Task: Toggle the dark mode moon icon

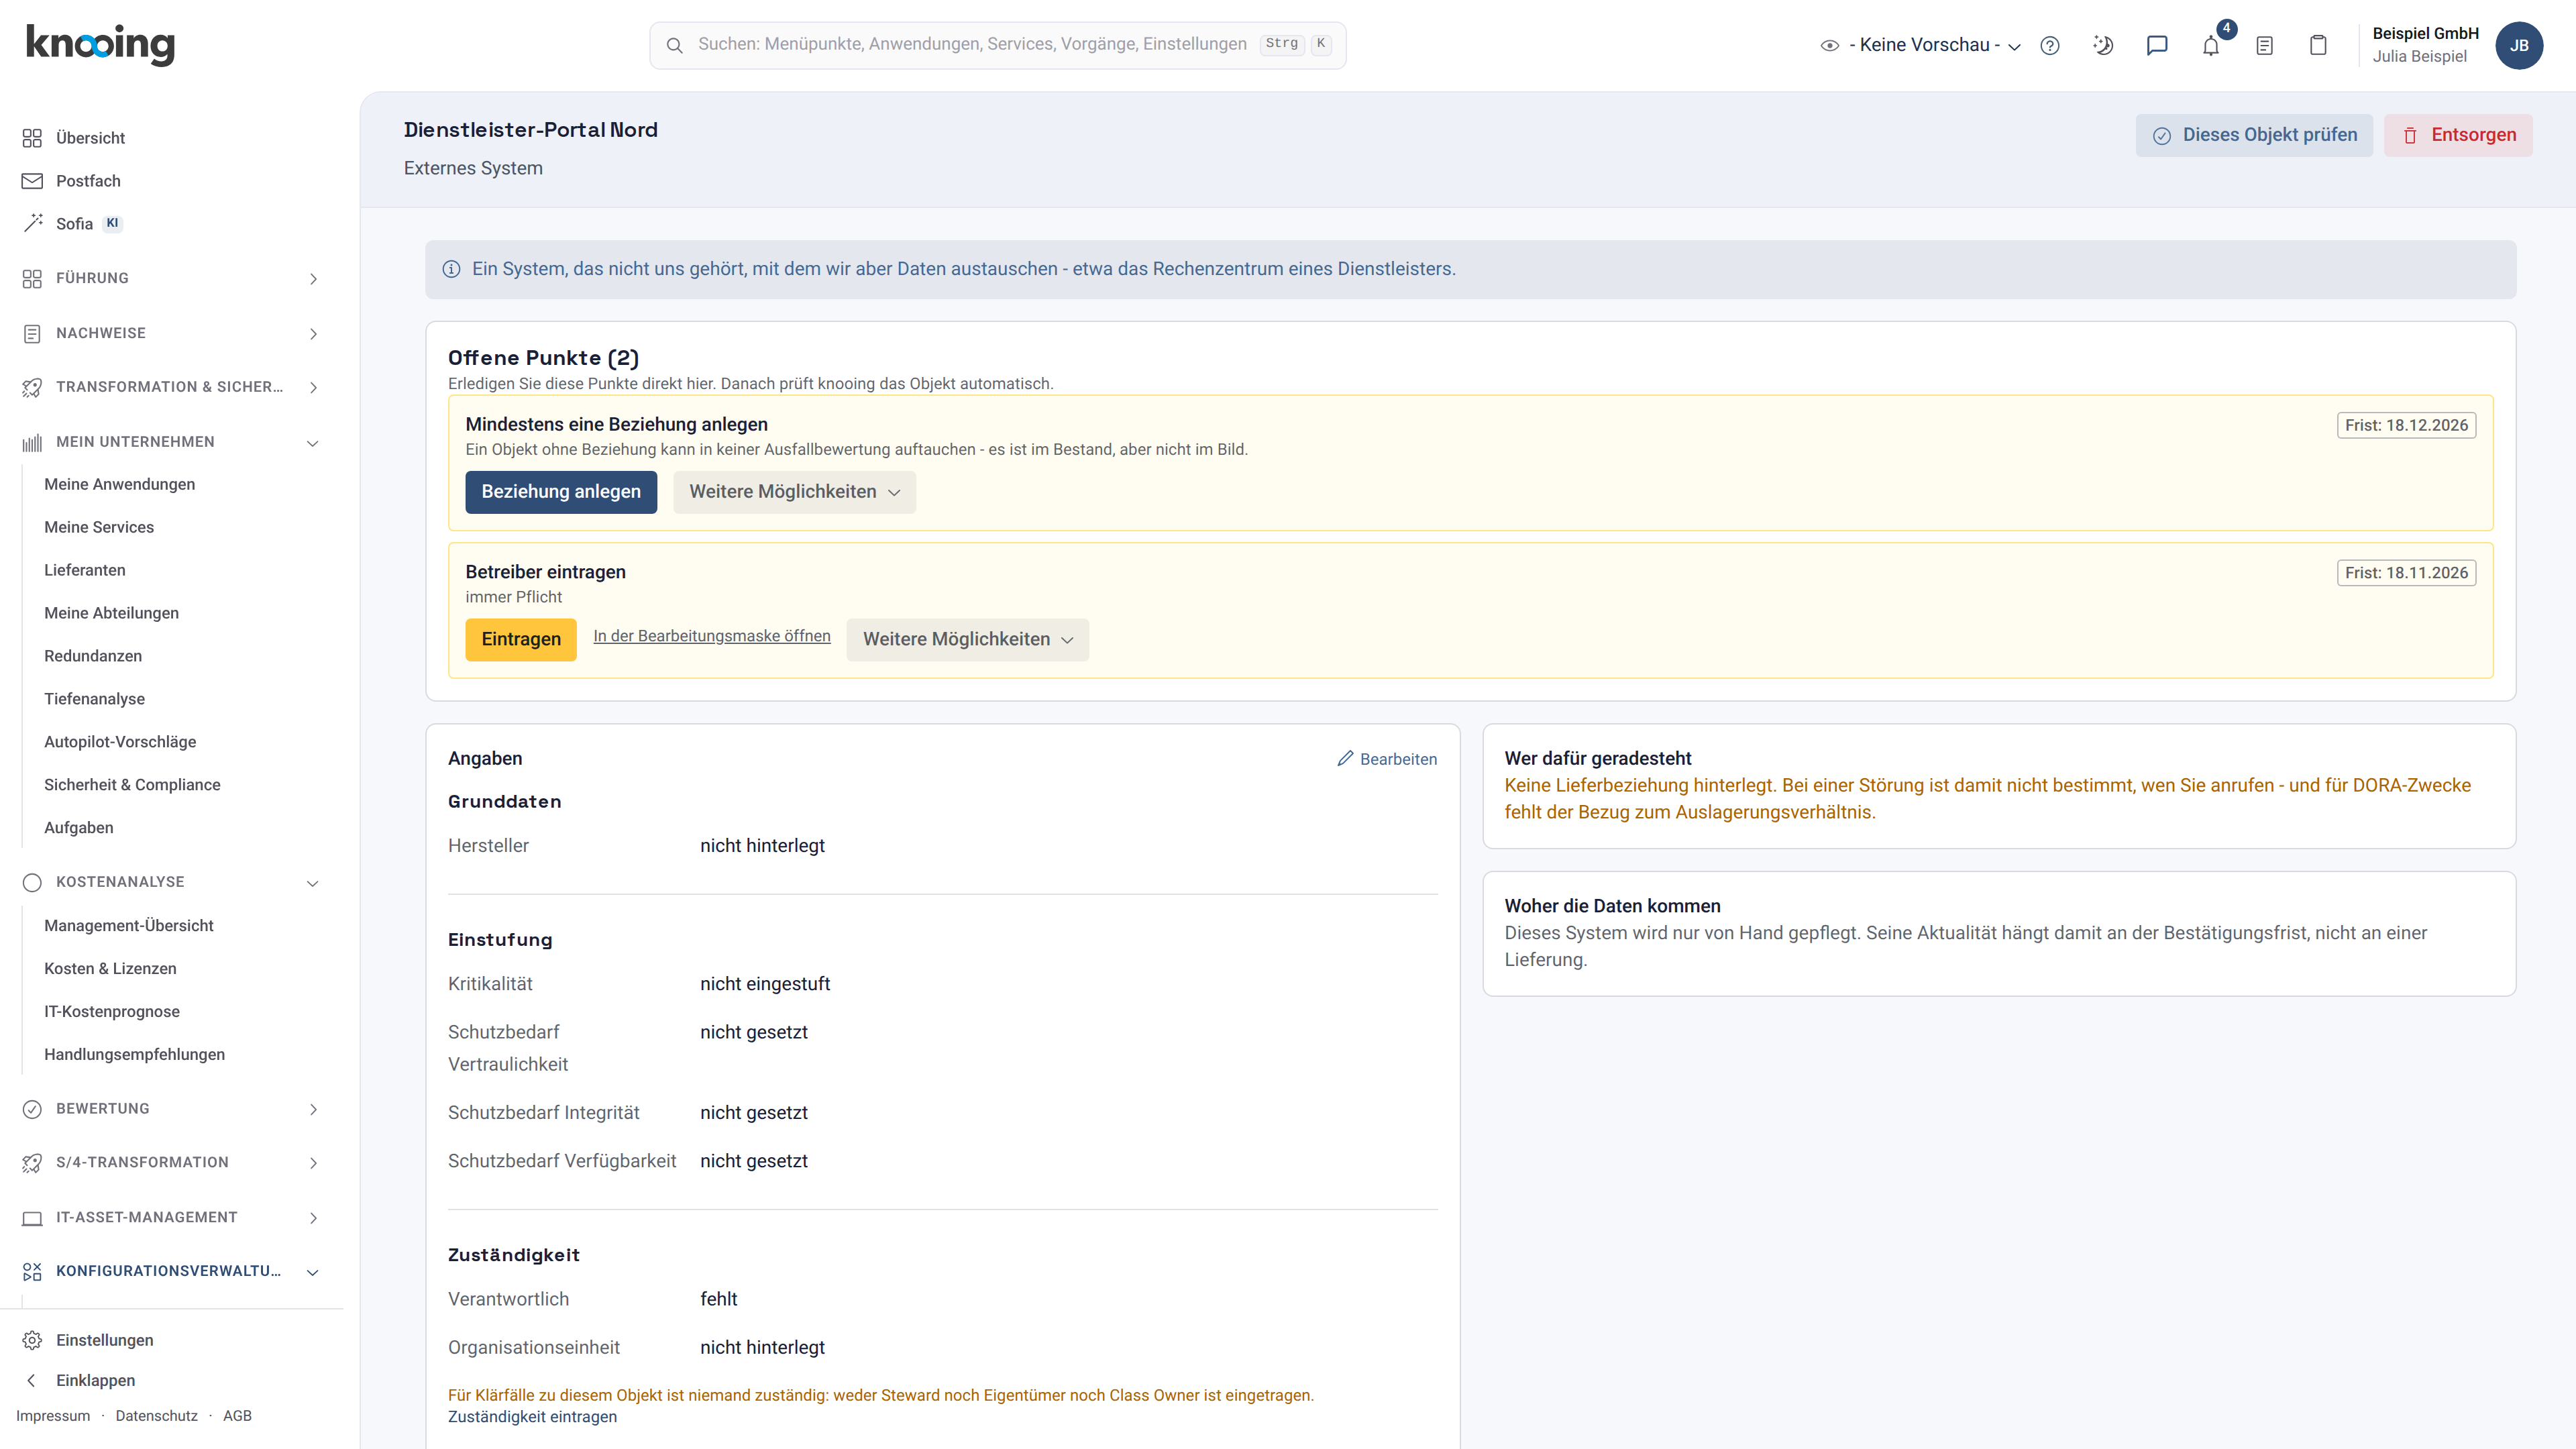Action: [x=2103, y=45]
